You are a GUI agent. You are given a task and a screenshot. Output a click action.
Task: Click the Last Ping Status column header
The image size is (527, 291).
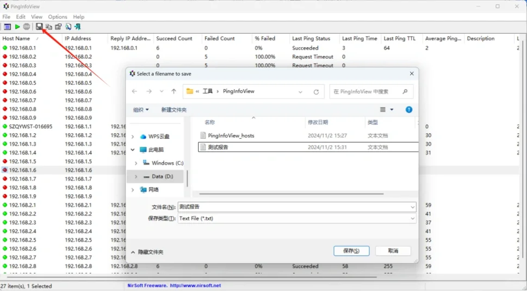pyautogui.click(x=311, y=39)
